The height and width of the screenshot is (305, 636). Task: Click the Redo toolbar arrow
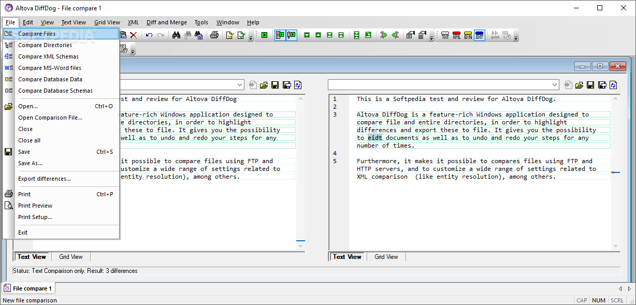point(161,35)
